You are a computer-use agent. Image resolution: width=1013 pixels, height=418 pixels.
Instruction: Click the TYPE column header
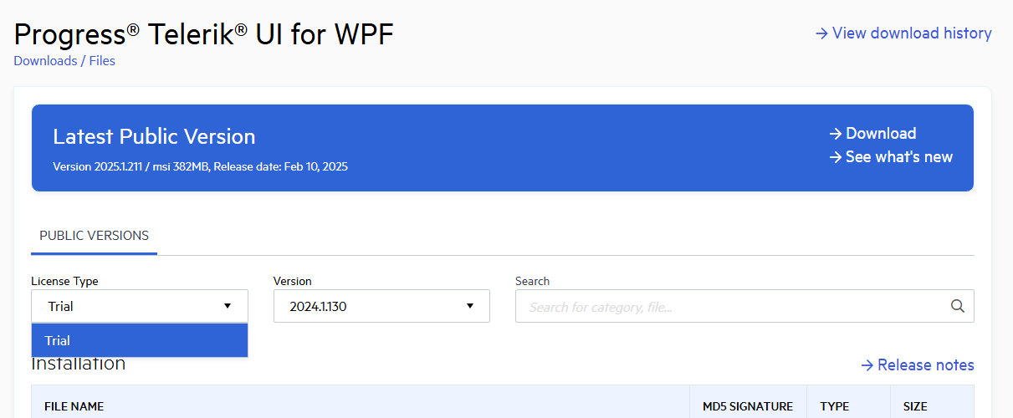point(834,406)
